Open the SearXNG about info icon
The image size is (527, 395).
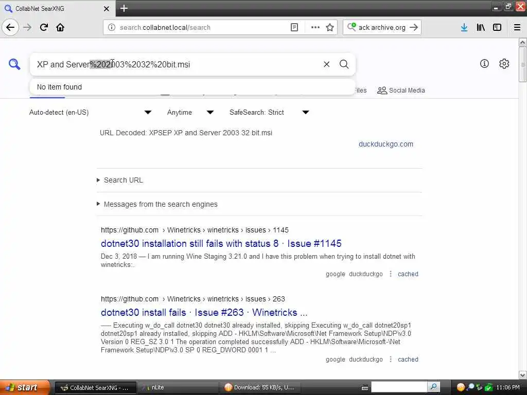484,63
